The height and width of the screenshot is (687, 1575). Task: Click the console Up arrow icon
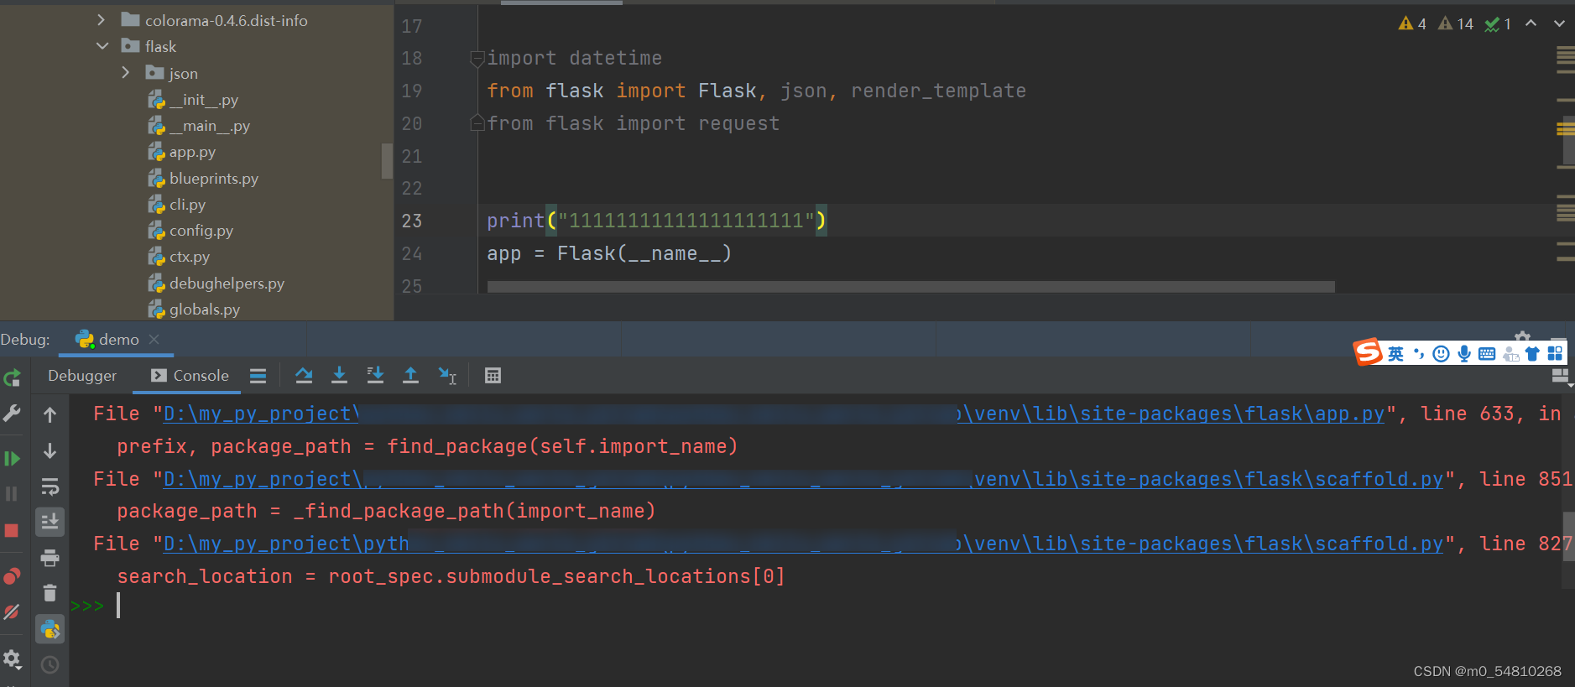50,414
